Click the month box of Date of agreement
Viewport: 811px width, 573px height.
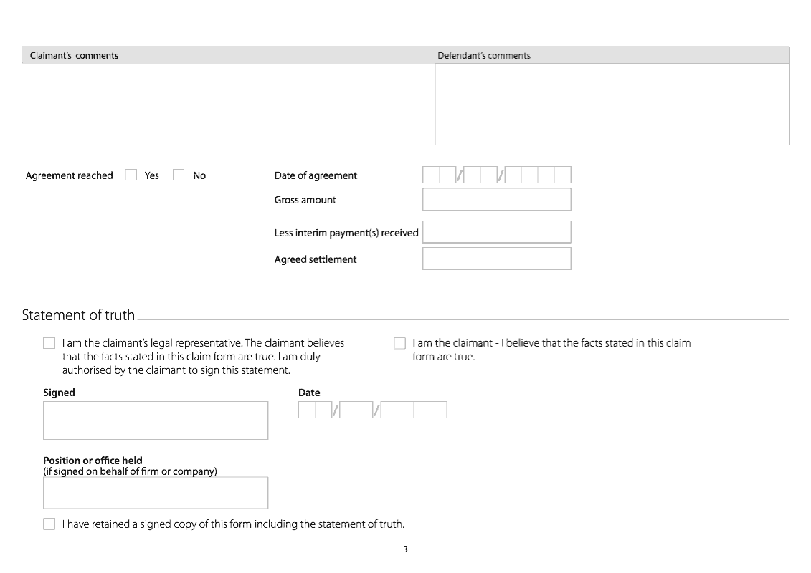pos(480,175)
